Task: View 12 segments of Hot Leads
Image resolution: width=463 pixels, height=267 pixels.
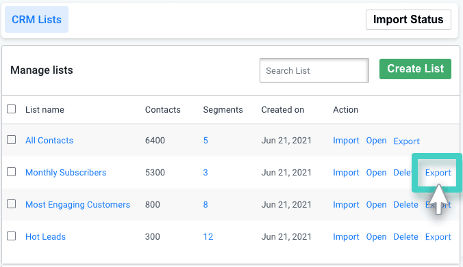Action: pyautogui.click(x=208, y=237)
